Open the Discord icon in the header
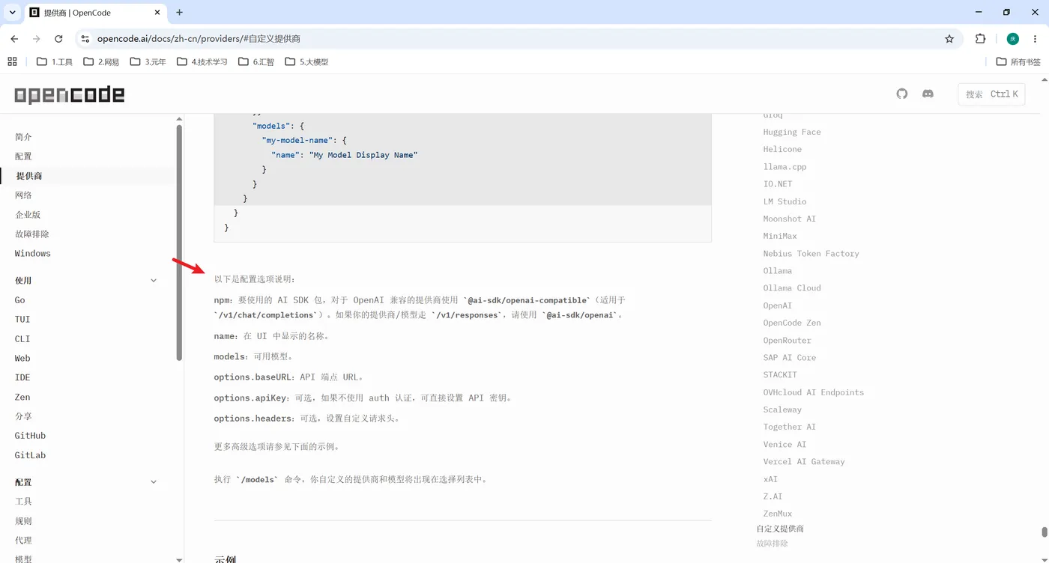This screenshot has height=563, width=1049. click(x=928, y=94)
